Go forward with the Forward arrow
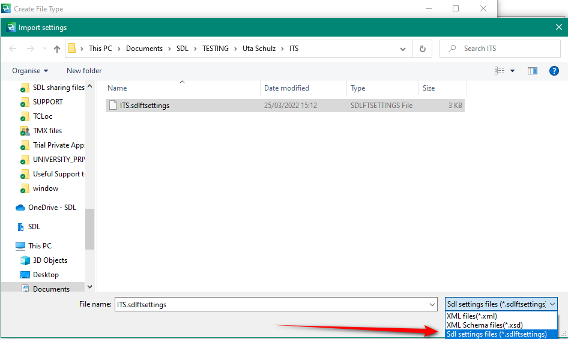 tap(31, 49)
